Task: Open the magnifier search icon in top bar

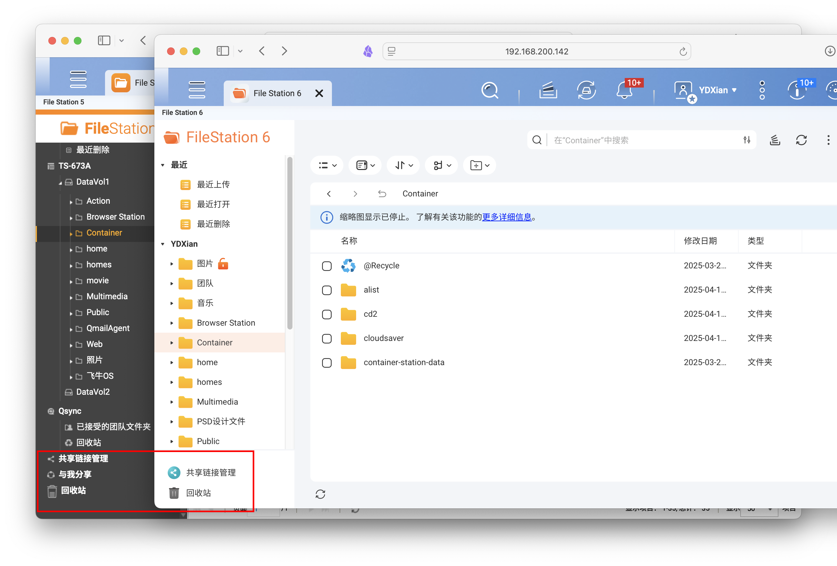Action: (490, 90)
